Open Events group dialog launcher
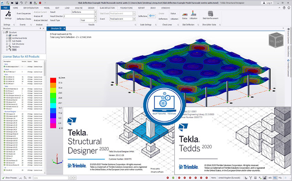This screenshot has width=292, height=181. 31,25
